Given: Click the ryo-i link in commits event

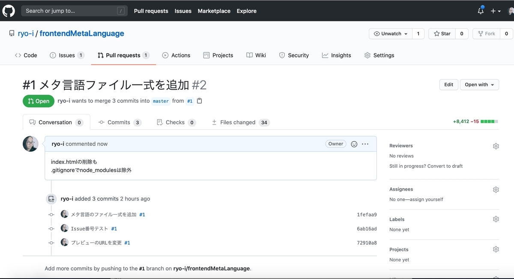Looking at the screenshot, I should point(67,199).
